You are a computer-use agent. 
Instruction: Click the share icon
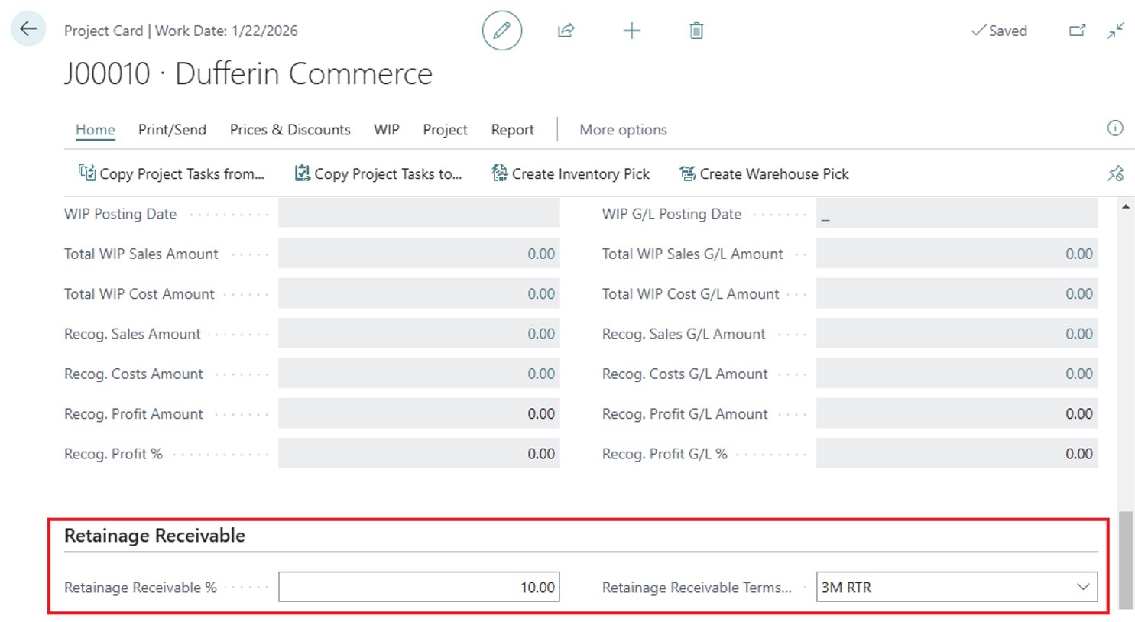[x=566, y=31]
